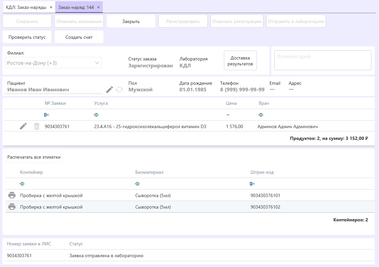Click Проверить статус button

click(27, 37)
